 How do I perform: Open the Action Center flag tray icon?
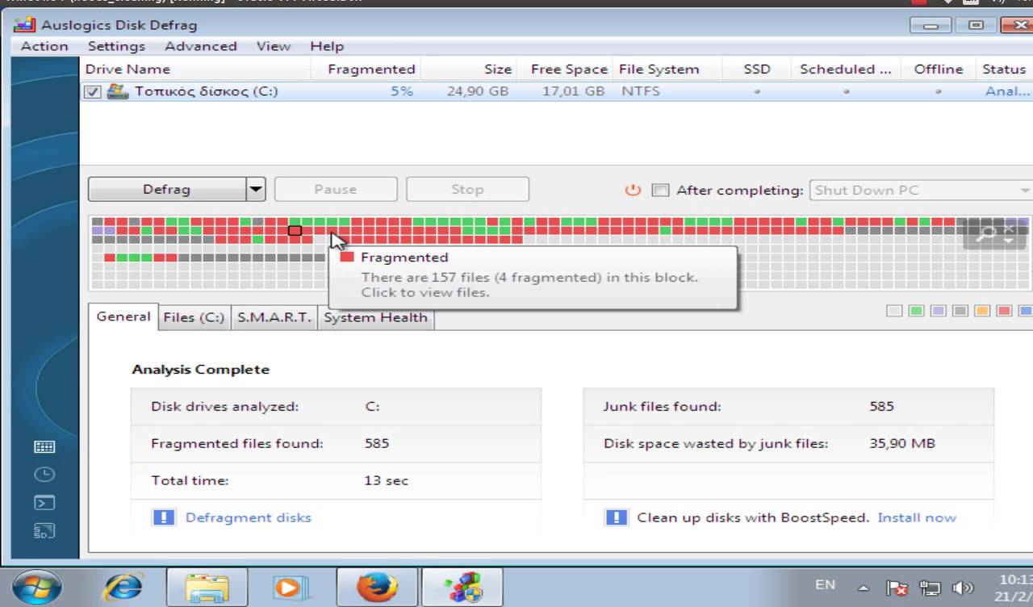coord(897,588)
